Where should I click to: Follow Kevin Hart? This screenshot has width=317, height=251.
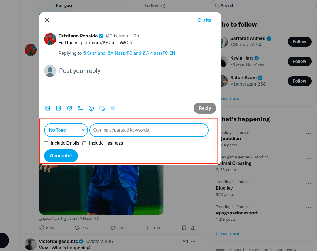pos(299,61)
